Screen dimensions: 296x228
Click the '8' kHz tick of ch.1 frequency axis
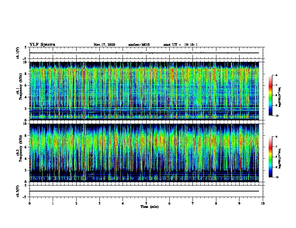point(26,74)
